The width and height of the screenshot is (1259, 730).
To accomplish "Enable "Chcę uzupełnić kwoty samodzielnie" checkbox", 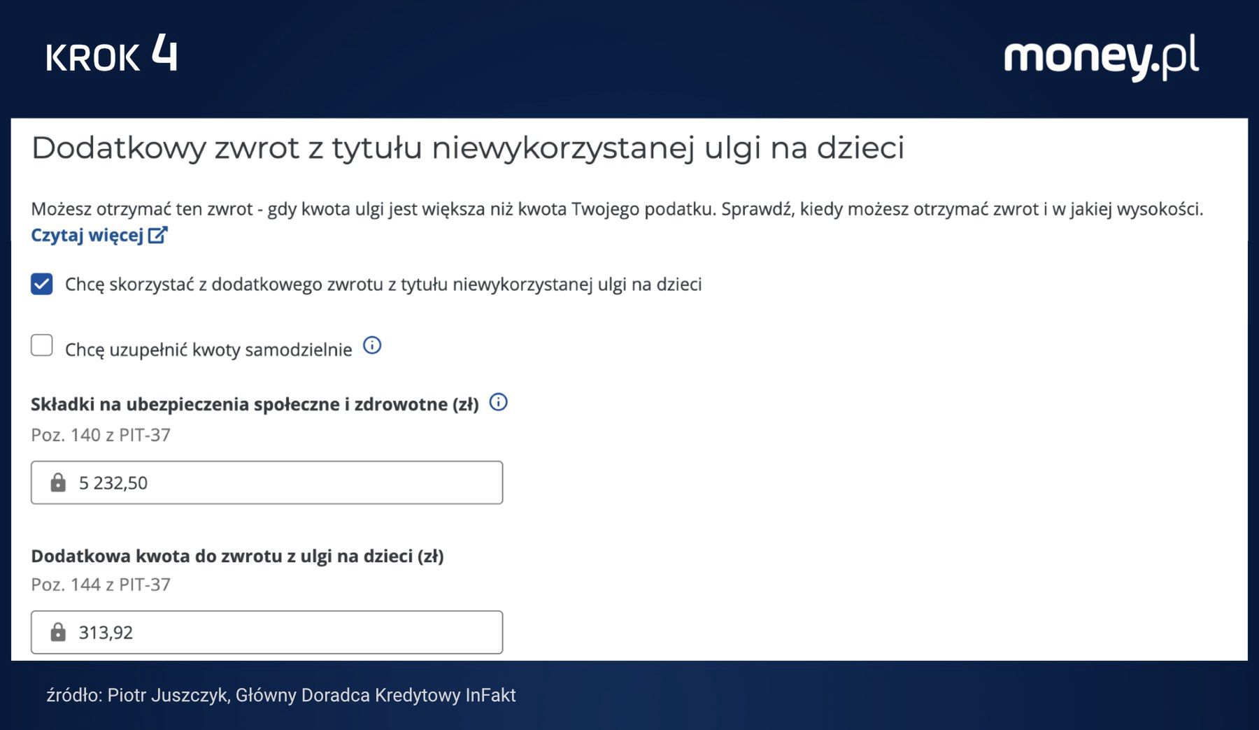I will tap(41, 346).
